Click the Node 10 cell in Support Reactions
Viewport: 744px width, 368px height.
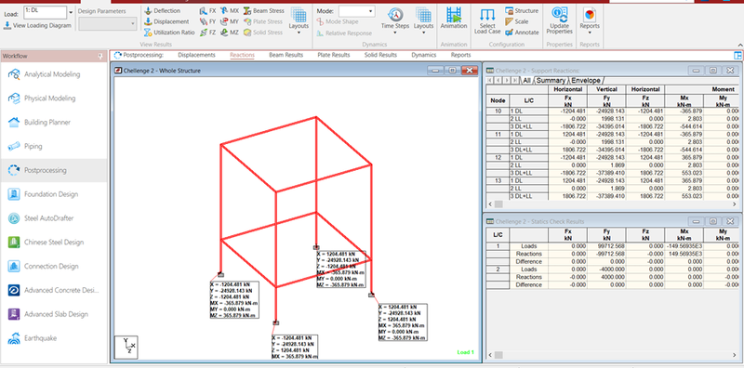click(x=498, y=111)
